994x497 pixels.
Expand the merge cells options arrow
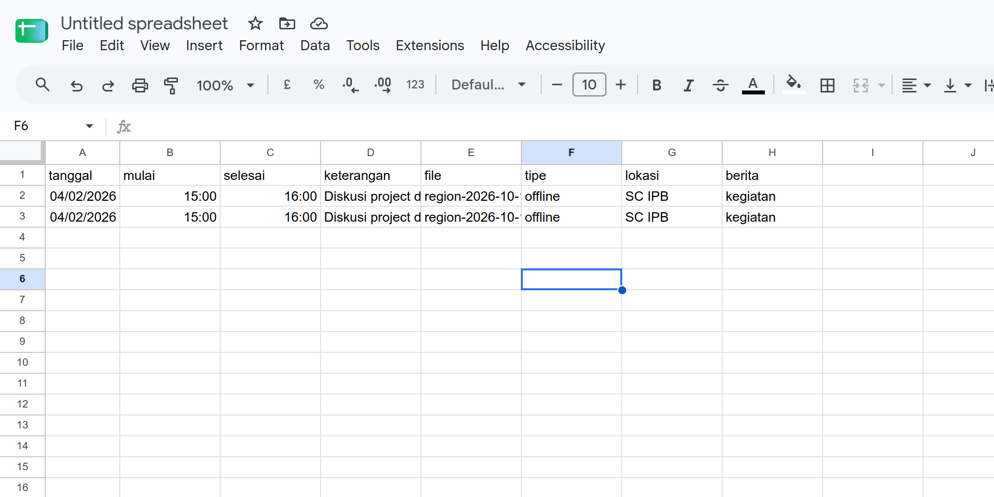click(882, 85)
